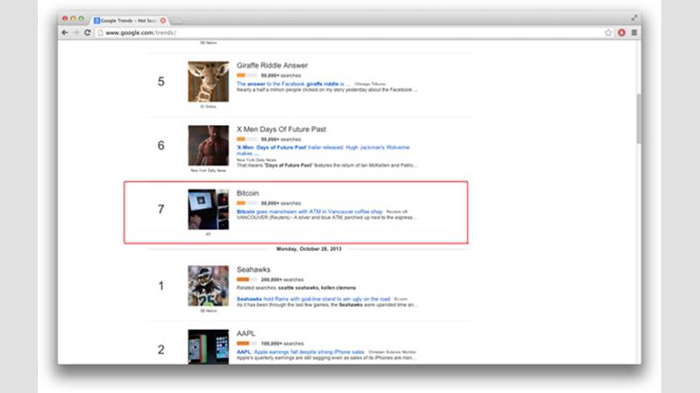Image resolution: width=700 pixels, height=393 pixels.
Task: Click the X Men Days Of Future Past title
Action: pyautogui.click(x=281, y=130)
